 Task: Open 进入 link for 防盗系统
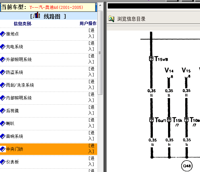(x=91, y=72)
